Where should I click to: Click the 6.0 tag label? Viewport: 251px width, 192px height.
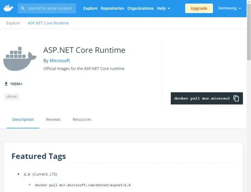point(27,174)
